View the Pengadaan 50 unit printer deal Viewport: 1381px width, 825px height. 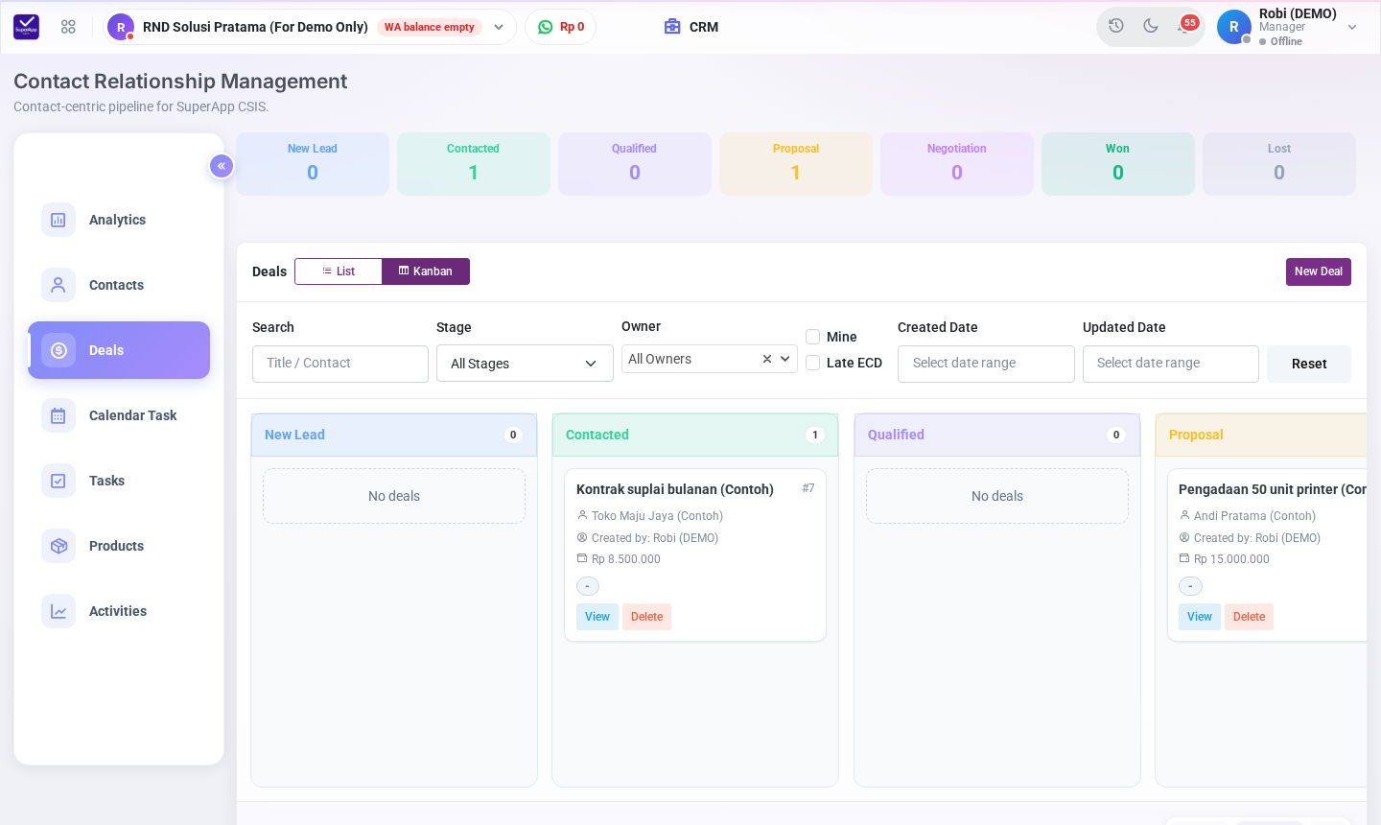pos(1200,617)
